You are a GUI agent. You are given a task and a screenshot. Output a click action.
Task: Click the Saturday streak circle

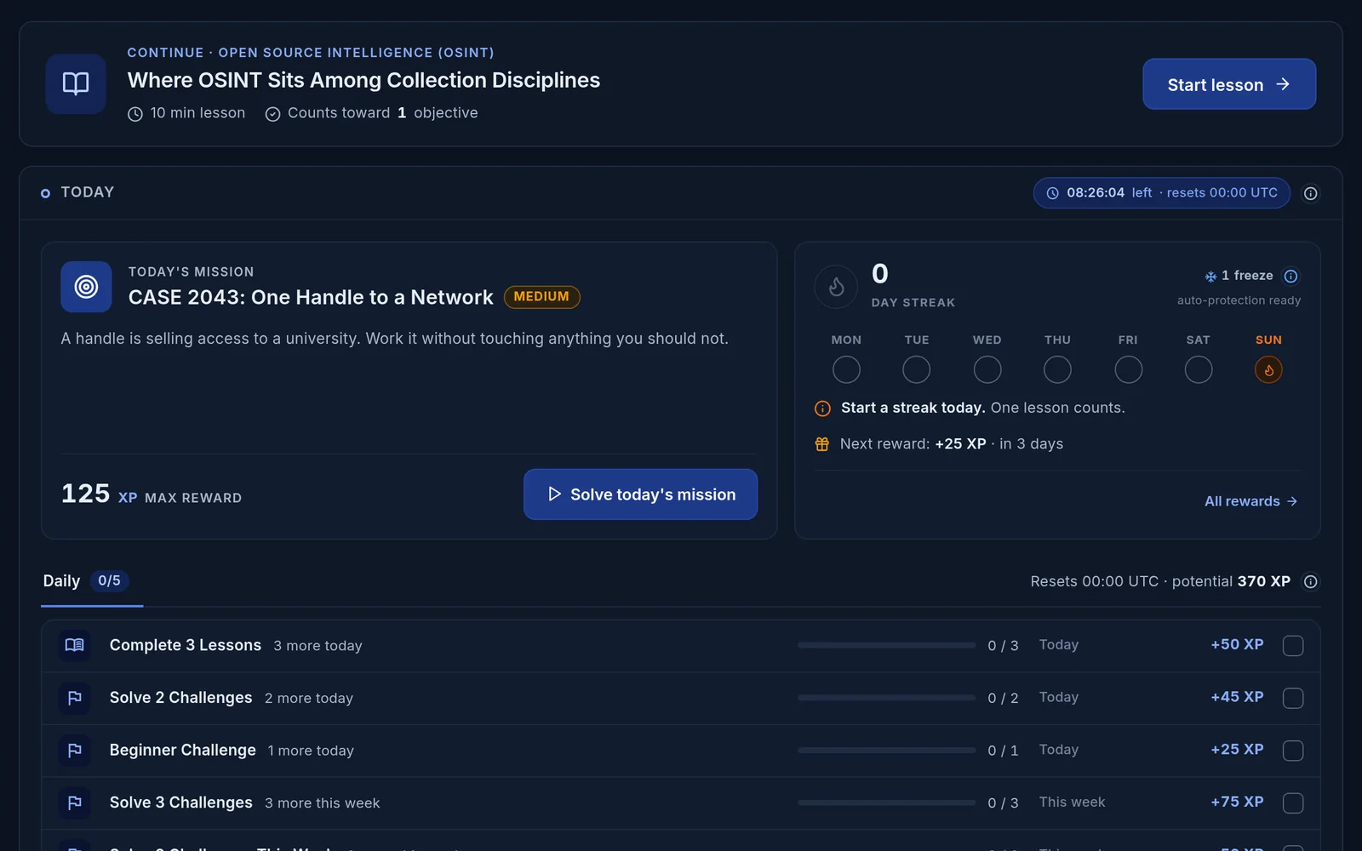pos(1199,369)
